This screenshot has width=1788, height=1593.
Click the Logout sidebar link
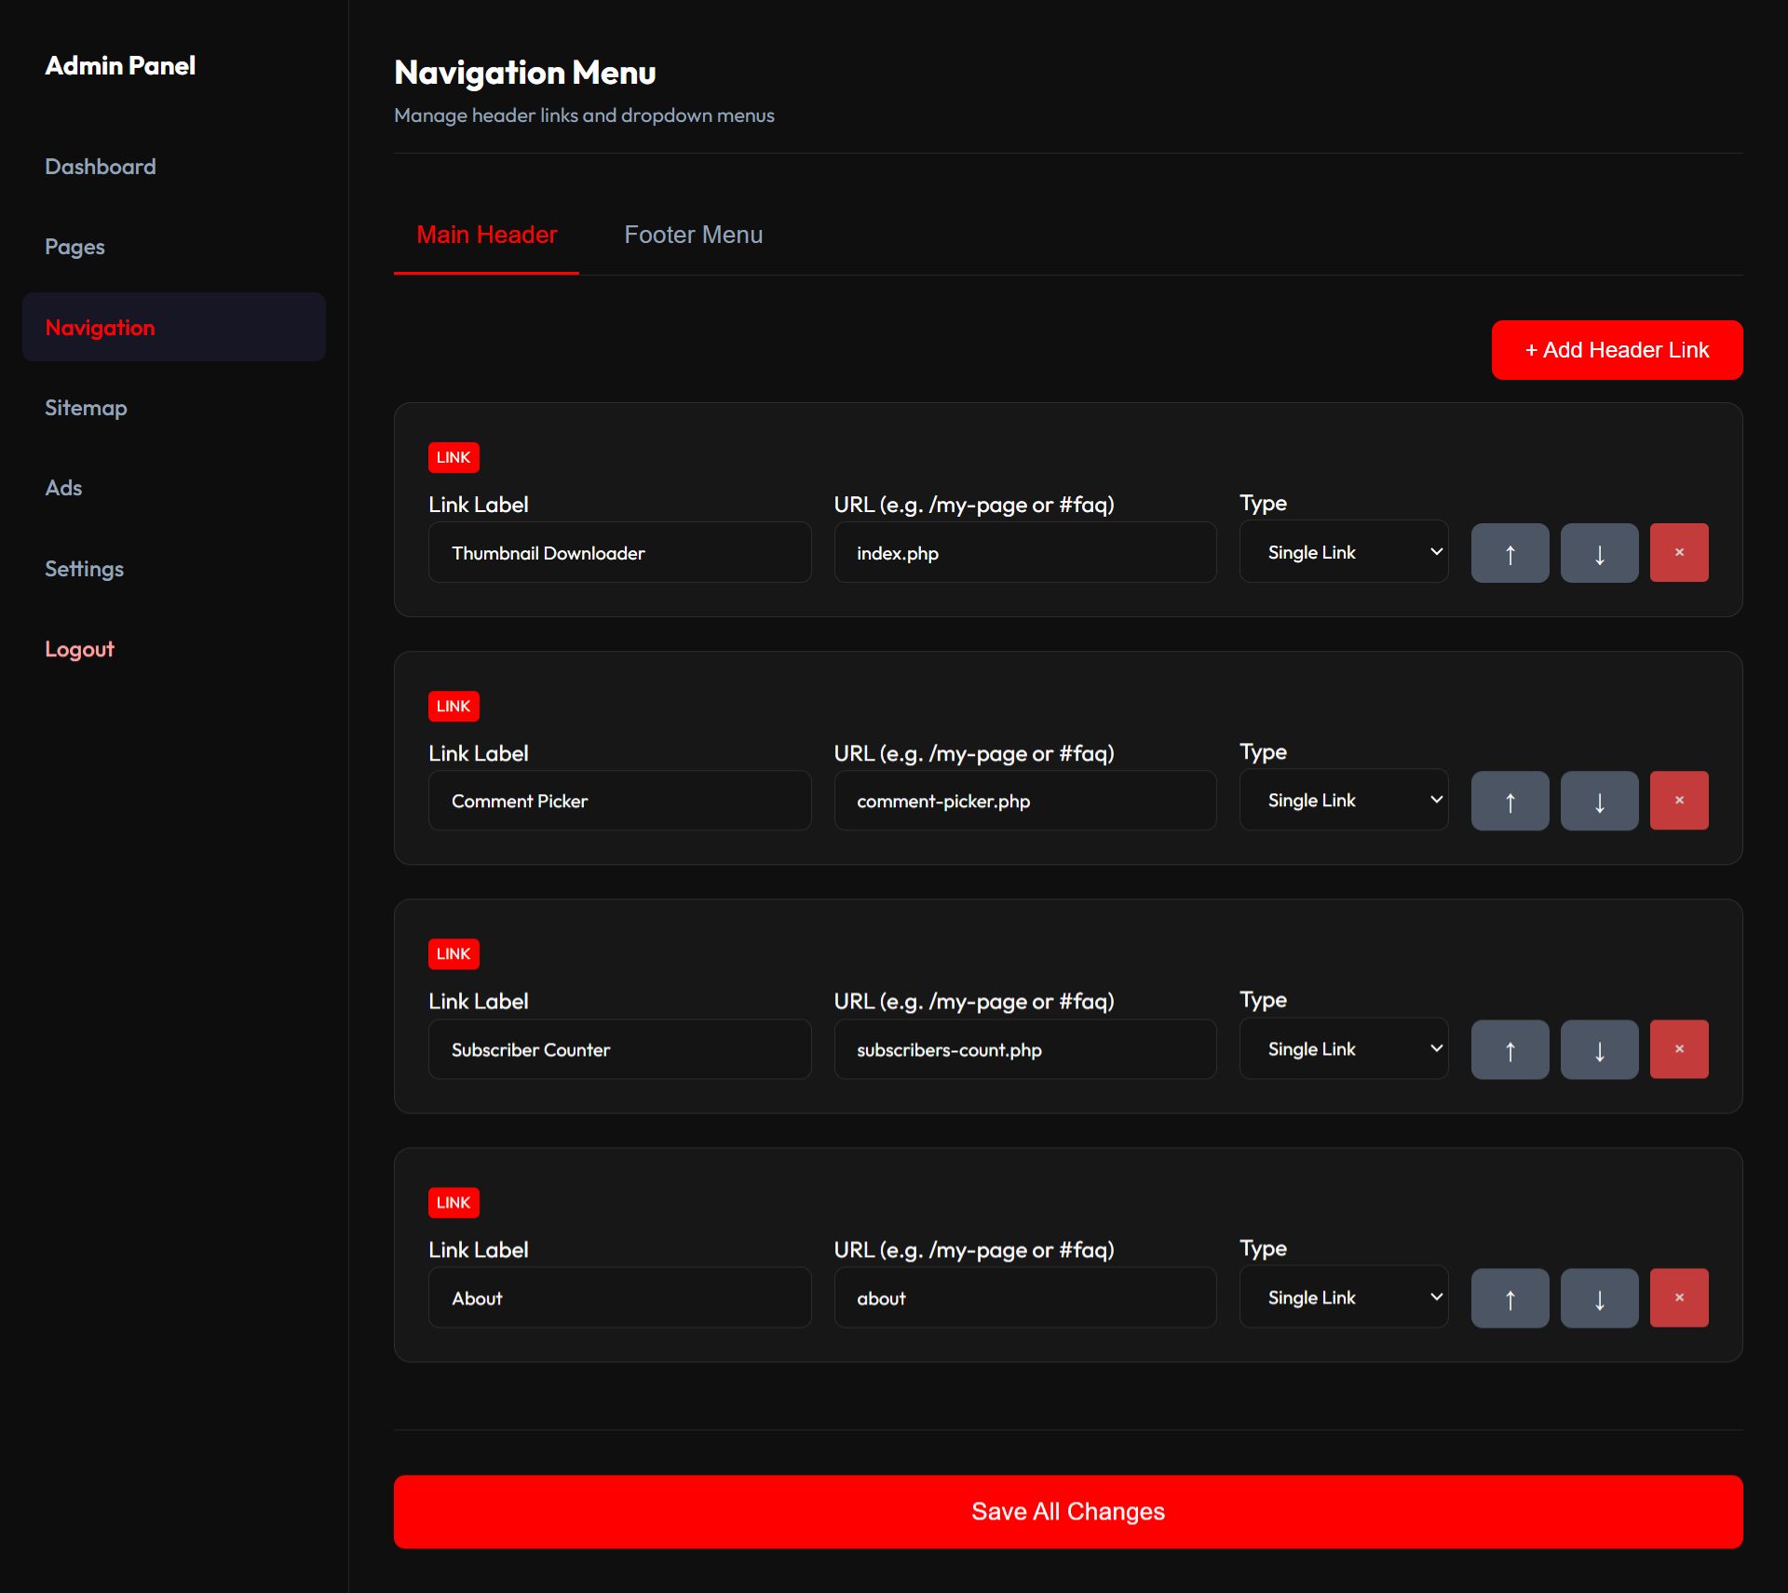pyautogui.click(x=79, y=649)
